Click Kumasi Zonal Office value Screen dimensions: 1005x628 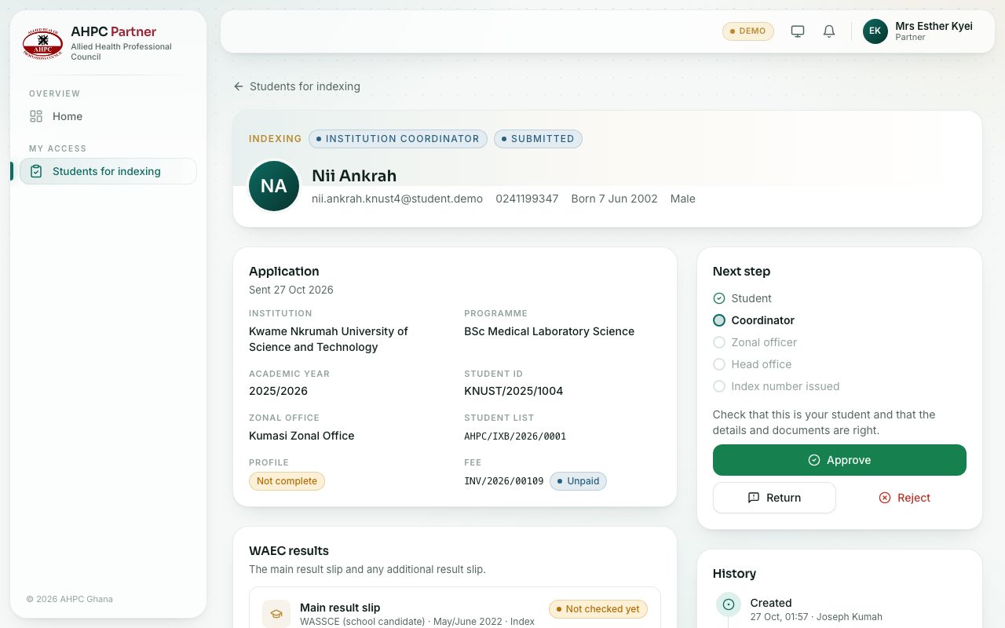point(301,436)
